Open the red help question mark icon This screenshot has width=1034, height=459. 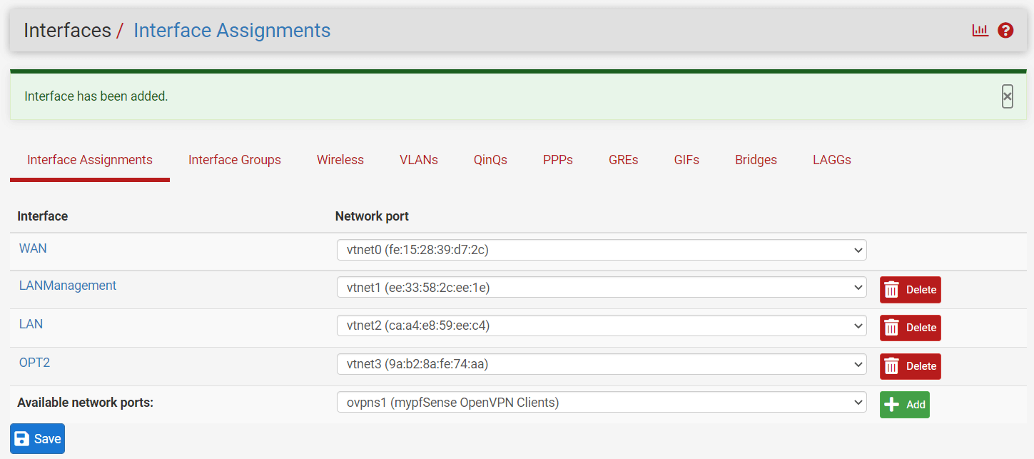[x=1005, y=31]
